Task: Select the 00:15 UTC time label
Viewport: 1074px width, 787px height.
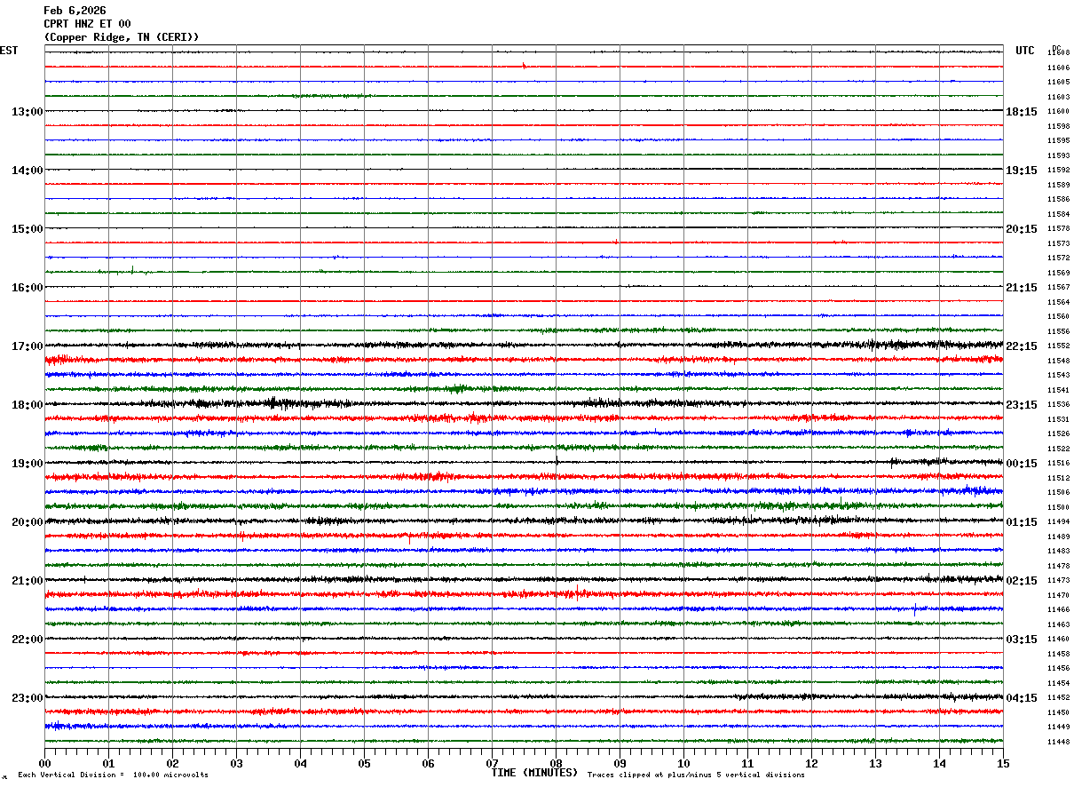Action: (1021, 464)
